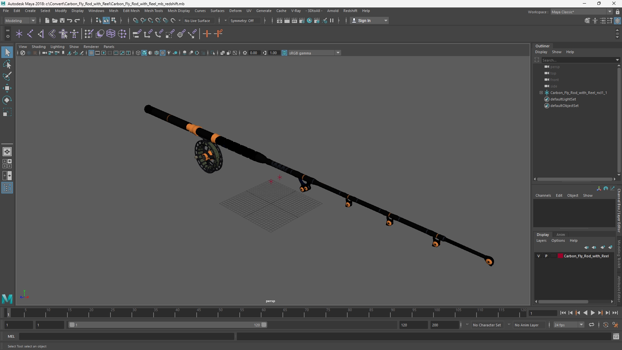
Task: Activate the Scale tool
Action: [x=7, y=112]
